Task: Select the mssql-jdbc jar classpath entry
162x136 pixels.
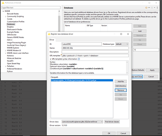Action: point(82,81)
